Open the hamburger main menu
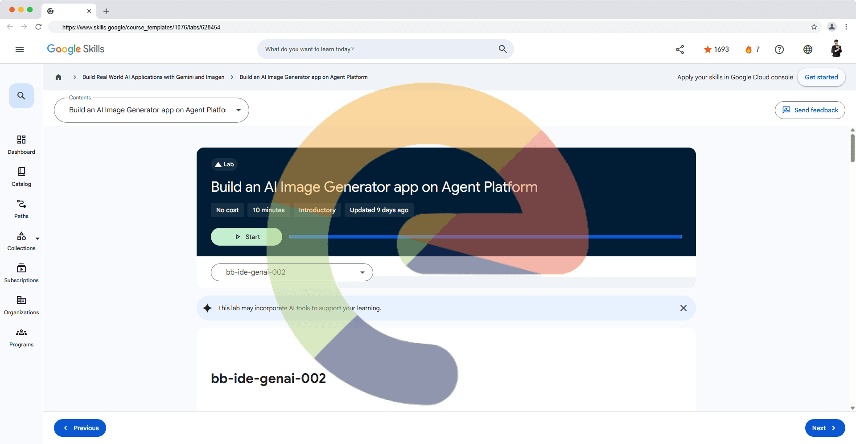This screenshot has width=856, height=444. [x=20, y=49]
